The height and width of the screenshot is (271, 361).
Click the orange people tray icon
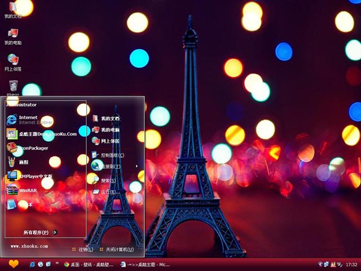point(333,264)
